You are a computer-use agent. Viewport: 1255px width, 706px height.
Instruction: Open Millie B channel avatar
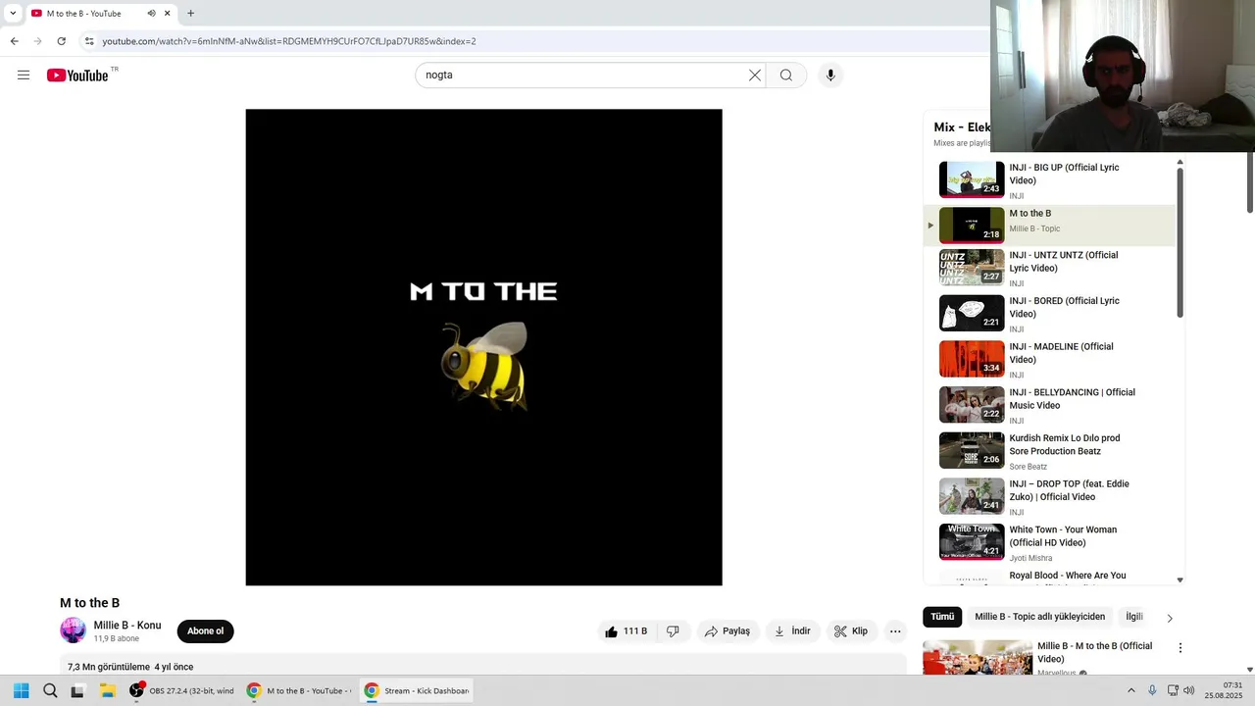coord(73,630)
